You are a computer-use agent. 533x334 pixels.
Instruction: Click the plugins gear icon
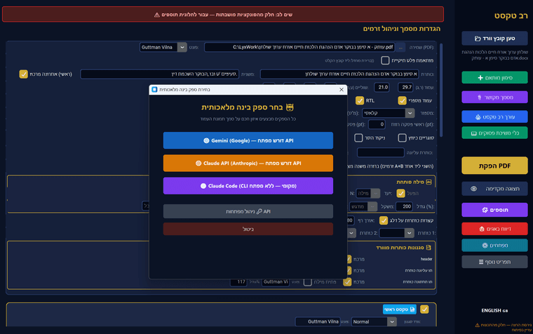click(485, 210)
